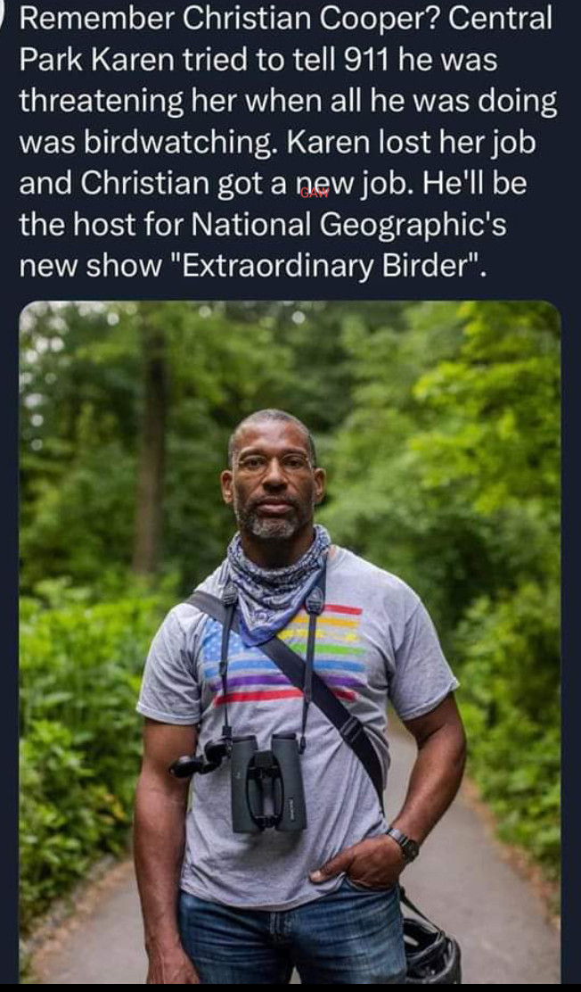
Task: Click the rainbow flag graphic on the shirt
Action: tap(283, 656)
